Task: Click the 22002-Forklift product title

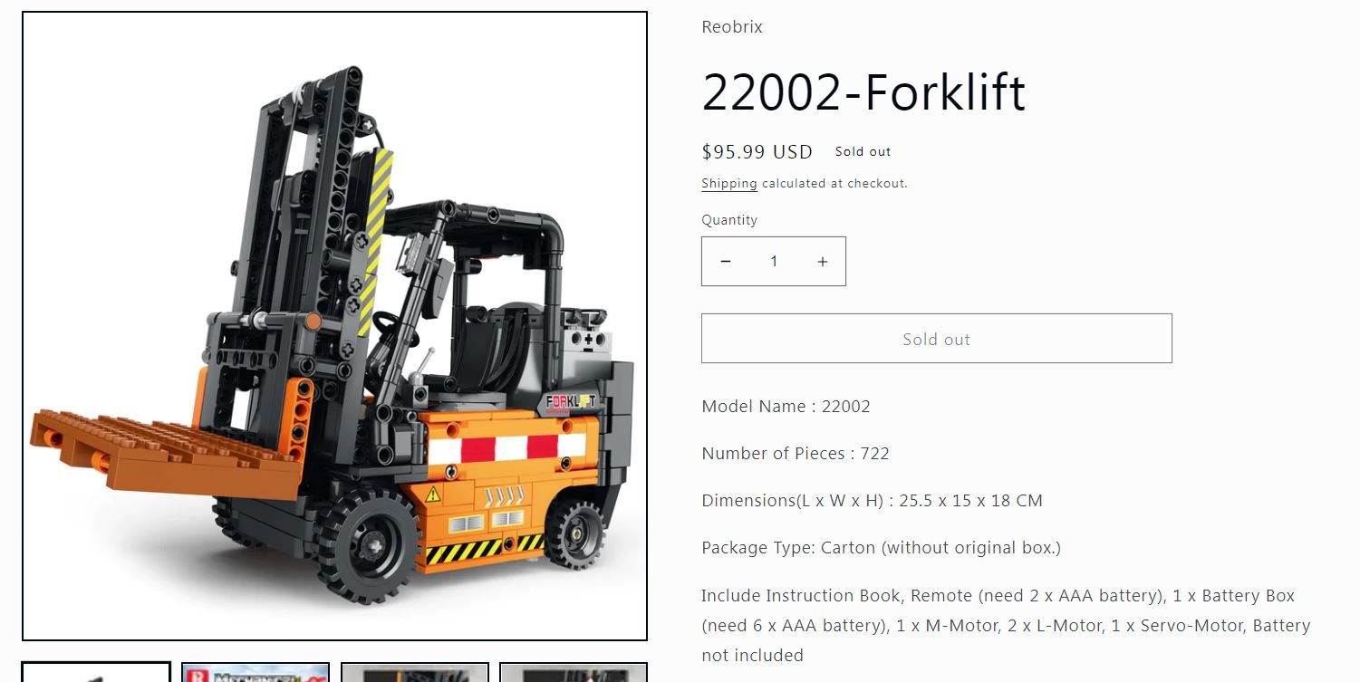Action: point(863,91)
